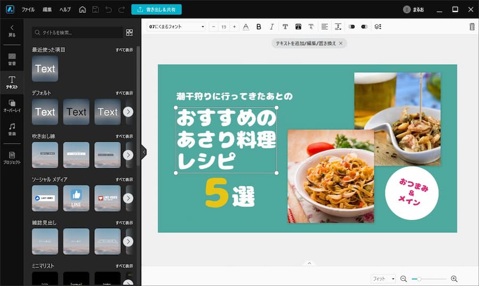The image size is (479, 286).
Task: Toggle the grid view icon beside search
Action: [x=129, y=32]
